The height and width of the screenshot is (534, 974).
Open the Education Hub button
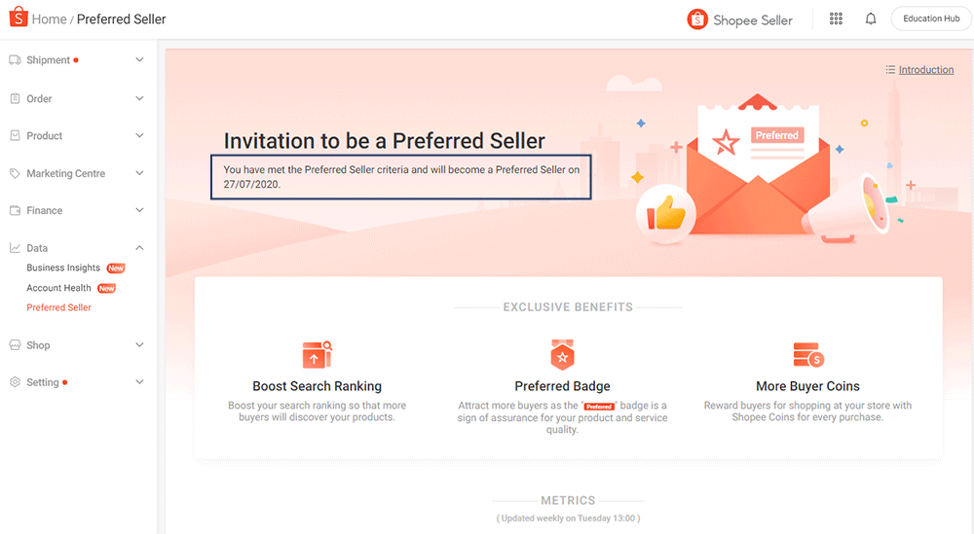click(930, 18)
